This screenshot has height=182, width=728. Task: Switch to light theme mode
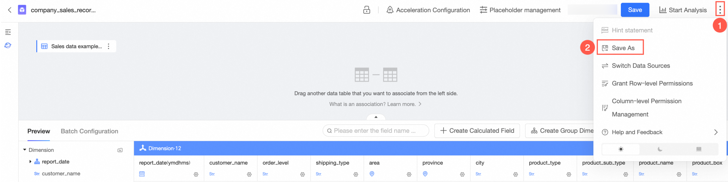(x=621, y=149)
